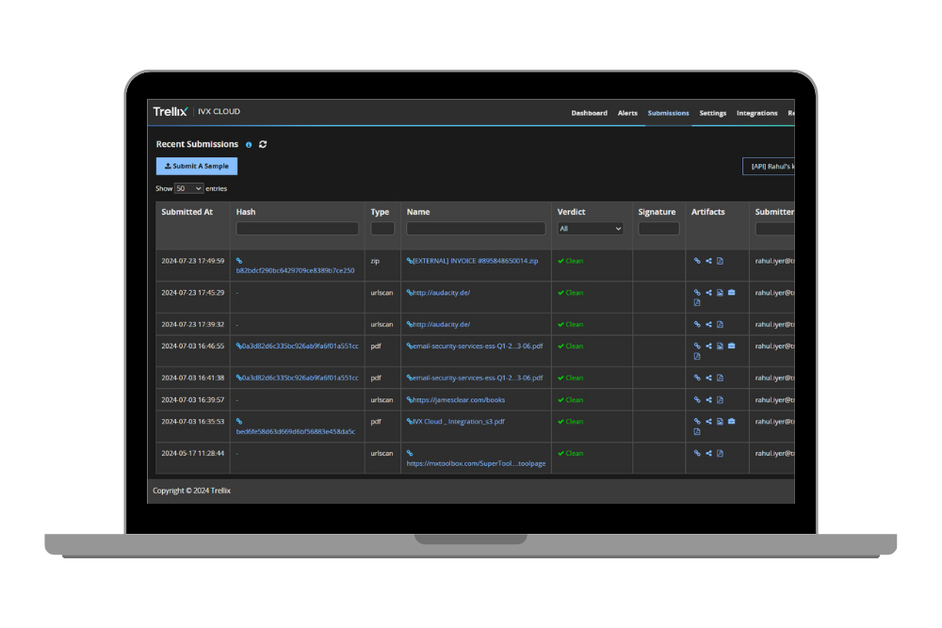Open PDF report icon for 16:39:57 row

pyautogui.click(x=720, y=400)
